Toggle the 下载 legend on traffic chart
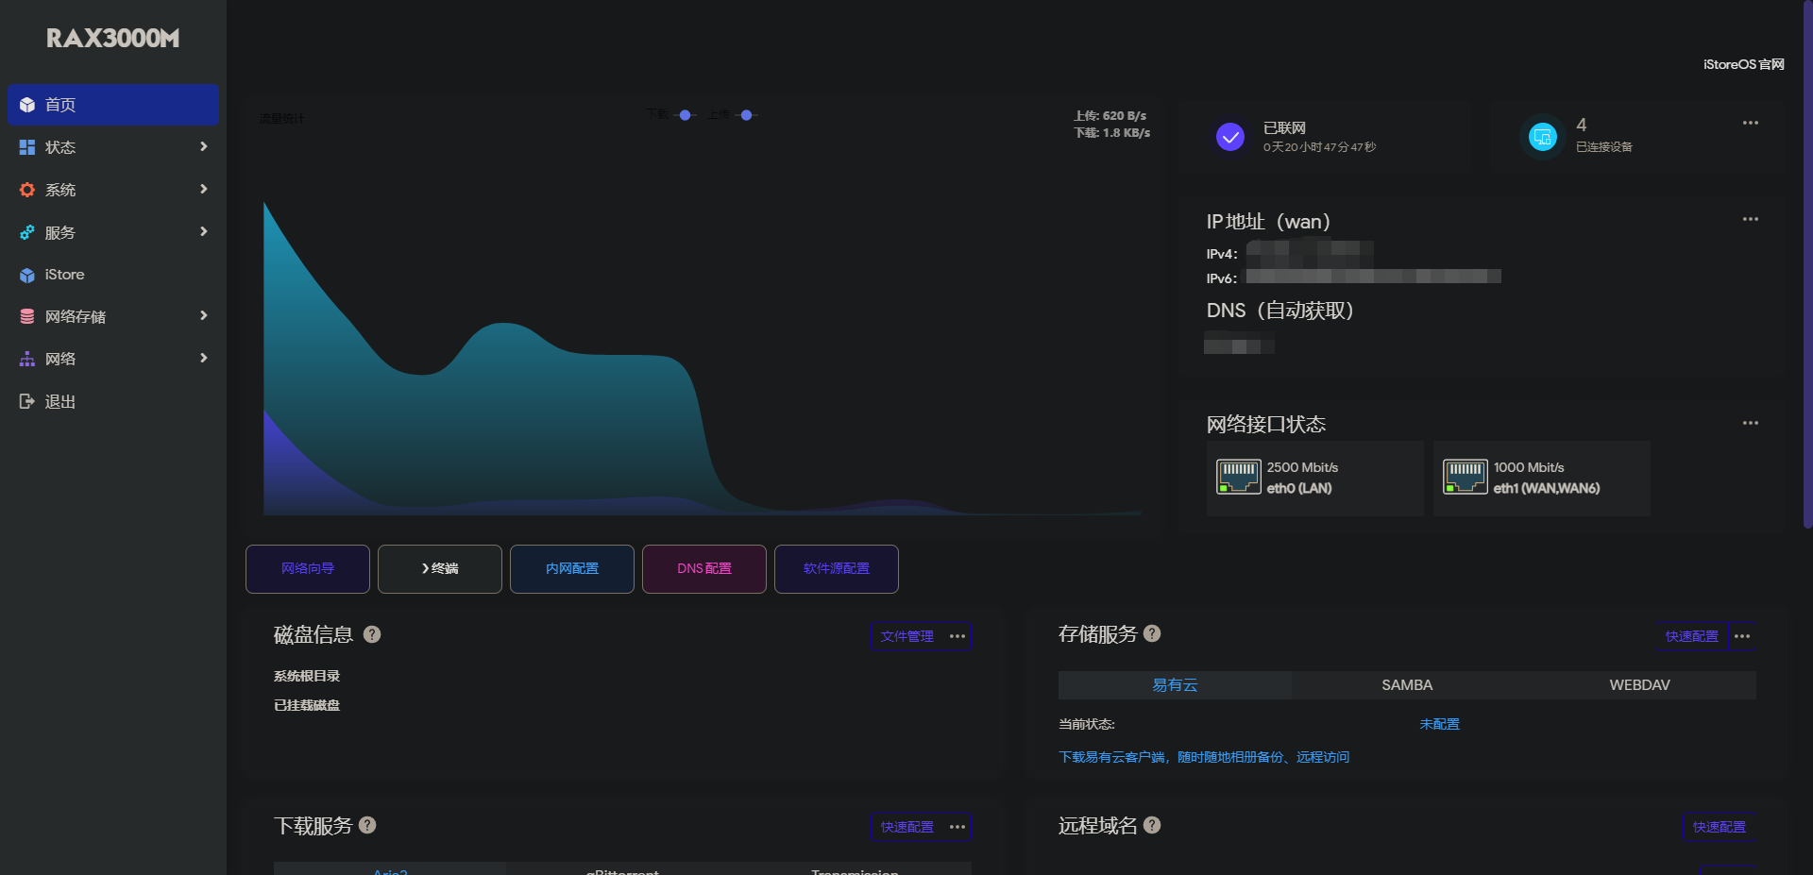The height and width of the screenshot is (875, 1813). (685, 115)
